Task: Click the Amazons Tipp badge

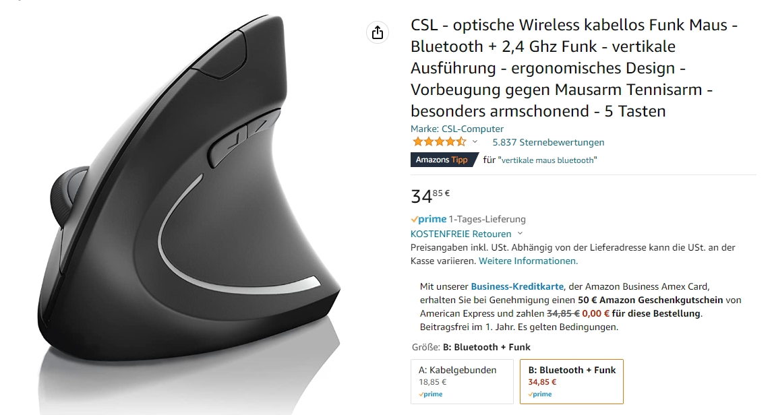Action: [x=444, y=160]
